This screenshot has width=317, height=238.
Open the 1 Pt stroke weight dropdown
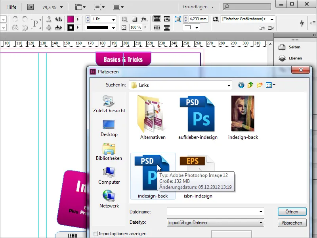(114, 19)
